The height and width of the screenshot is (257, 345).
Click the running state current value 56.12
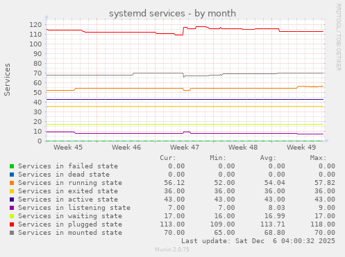click(174, 183)
